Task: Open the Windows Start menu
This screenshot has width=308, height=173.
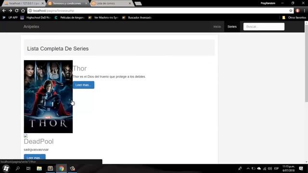Action: click(x=6, y=169)
